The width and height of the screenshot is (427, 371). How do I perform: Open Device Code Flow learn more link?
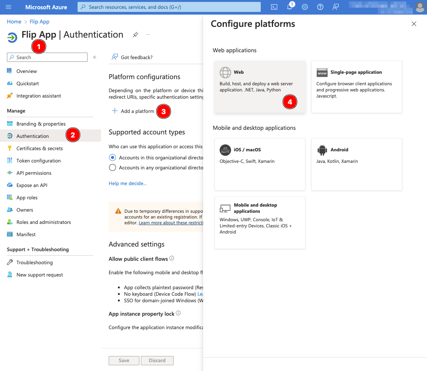[x=200, y=294]
